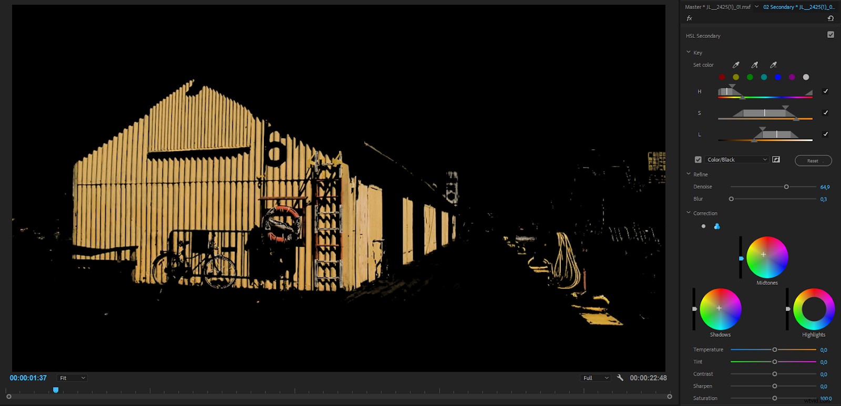Click the Highlights luminance slider handle

[787, 309]
